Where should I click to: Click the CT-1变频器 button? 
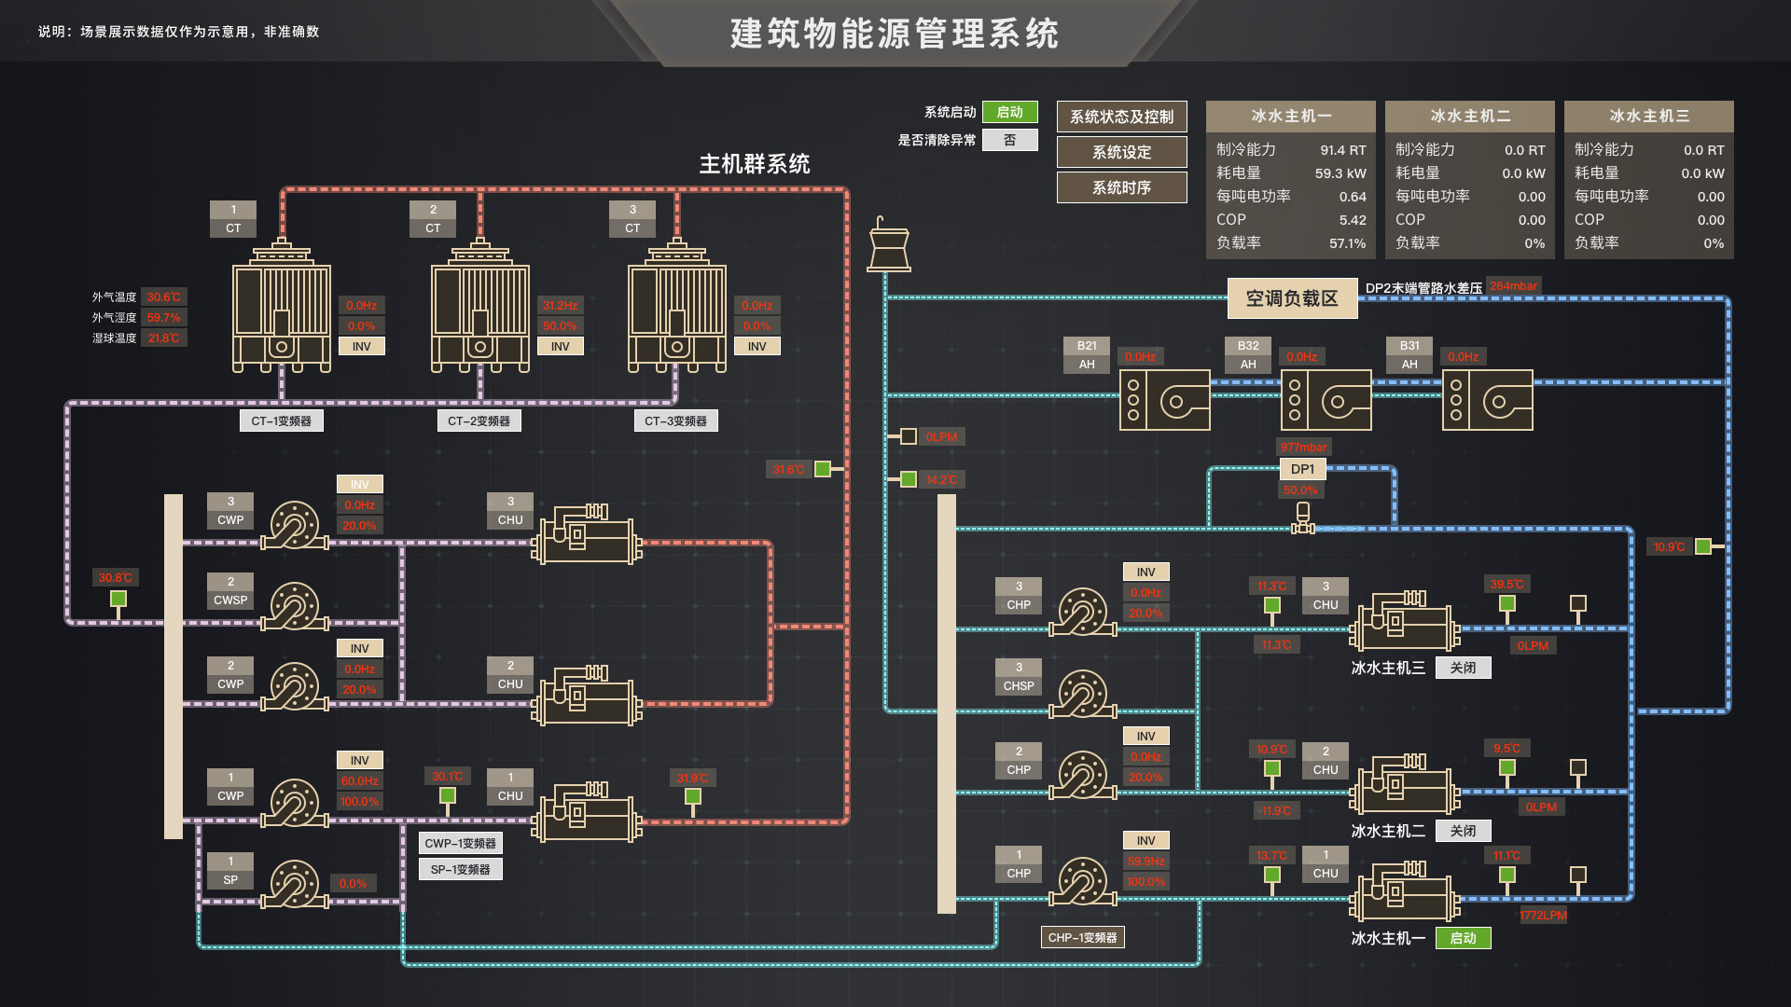click(281, 421)
